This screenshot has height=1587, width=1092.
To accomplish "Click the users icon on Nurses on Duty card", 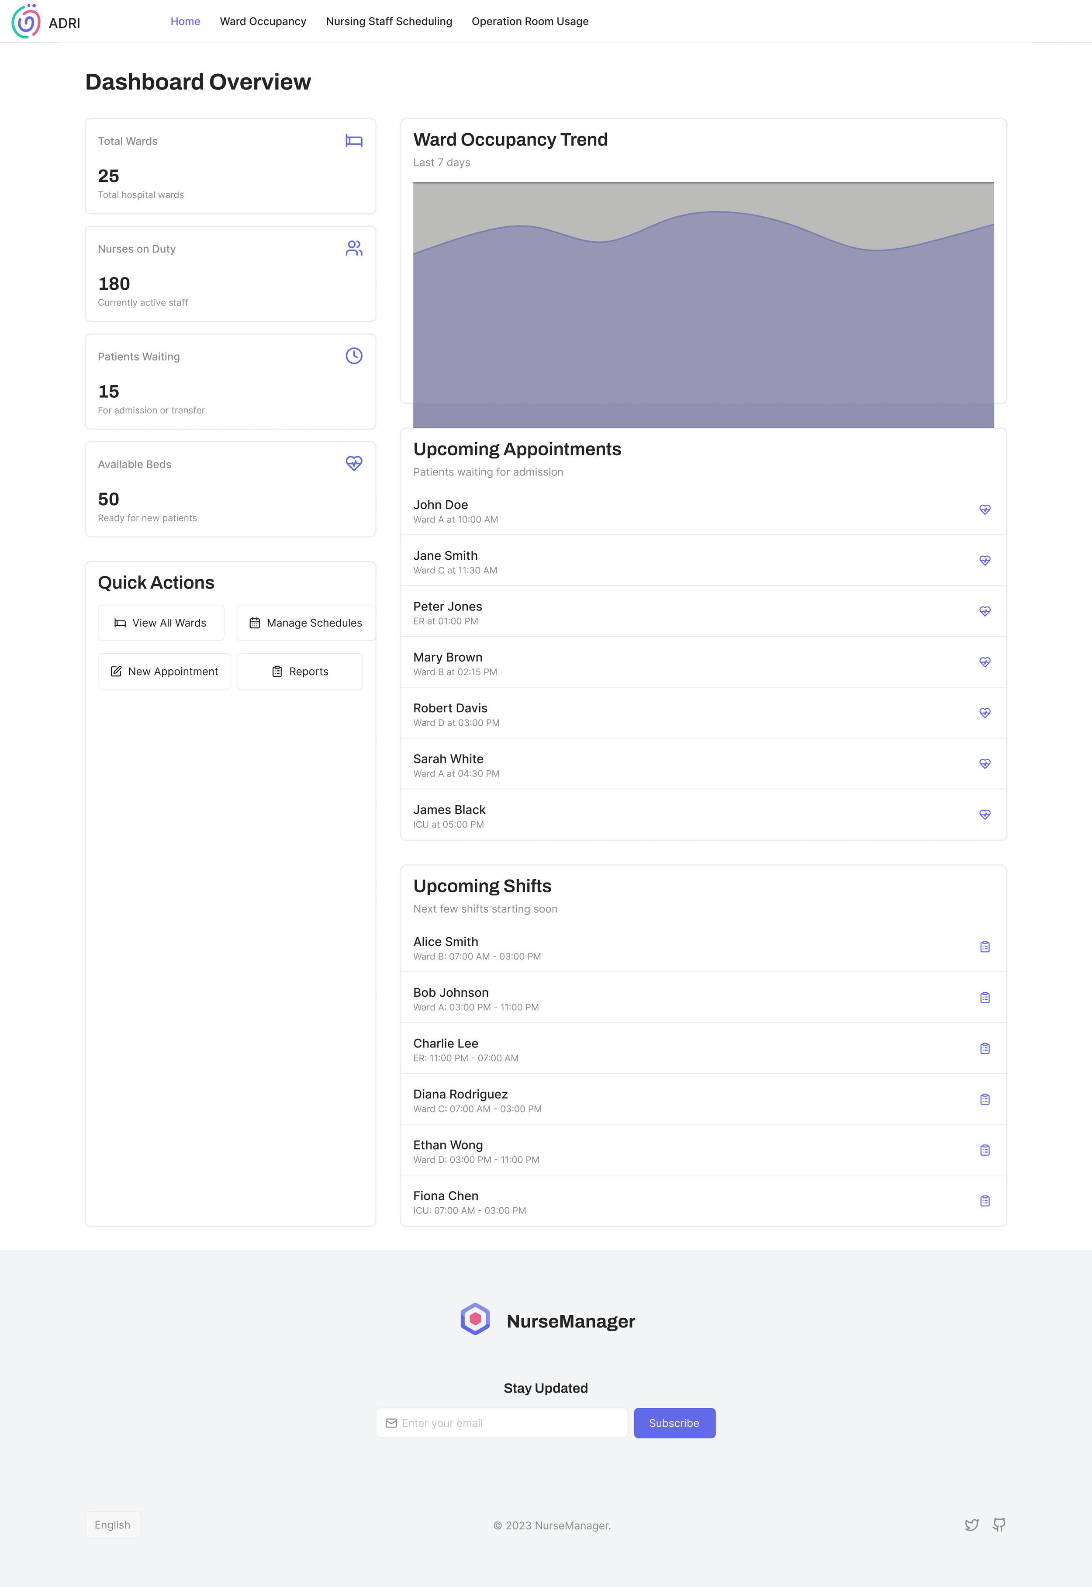I will [354, 249].
